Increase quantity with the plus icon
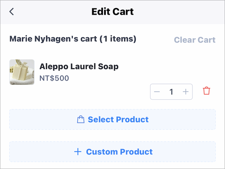This screenshot has height=169, width=225. [x=185, y=92]
